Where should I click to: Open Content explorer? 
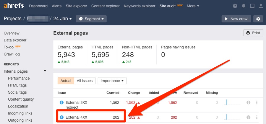pyautogui.click(x=105, y=6)
